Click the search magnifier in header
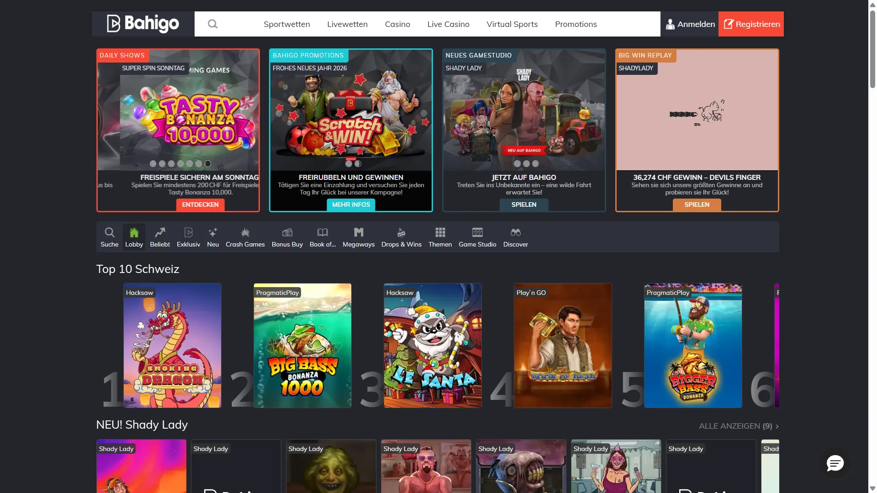 [212, 24]
